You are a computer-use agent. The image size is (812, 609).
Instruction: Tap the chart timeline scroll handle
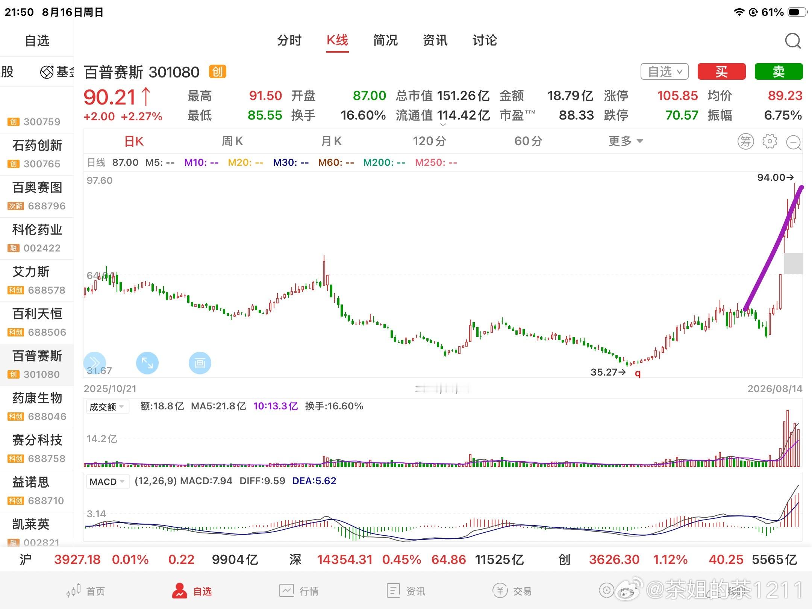pyautogui.click(x=442, y=388)
